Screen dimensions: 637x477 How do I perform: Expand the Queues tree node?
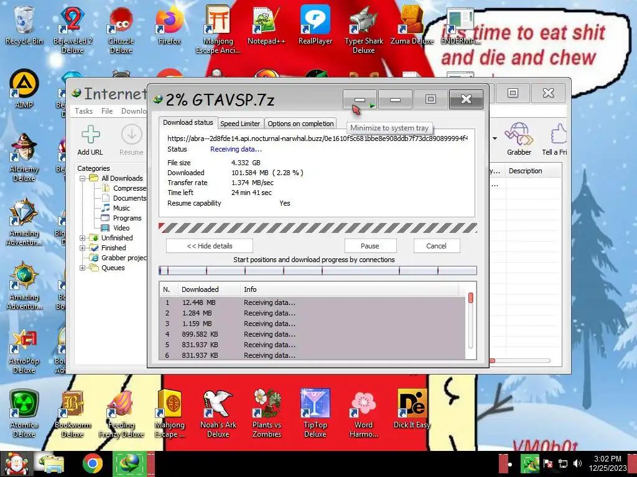83,268
